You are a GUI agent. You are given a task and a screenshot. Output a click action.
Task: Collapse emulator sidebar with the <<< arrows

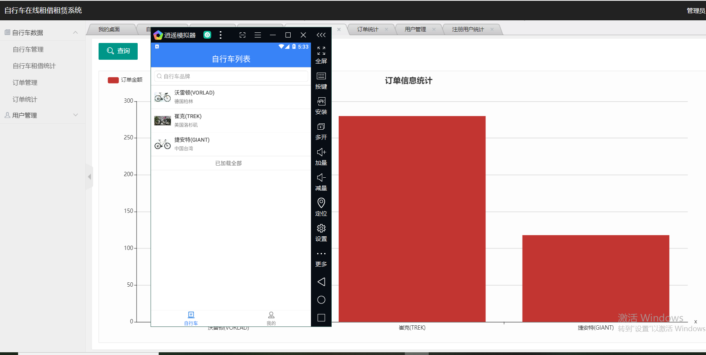pyautogui.click(x=321, y=35)
